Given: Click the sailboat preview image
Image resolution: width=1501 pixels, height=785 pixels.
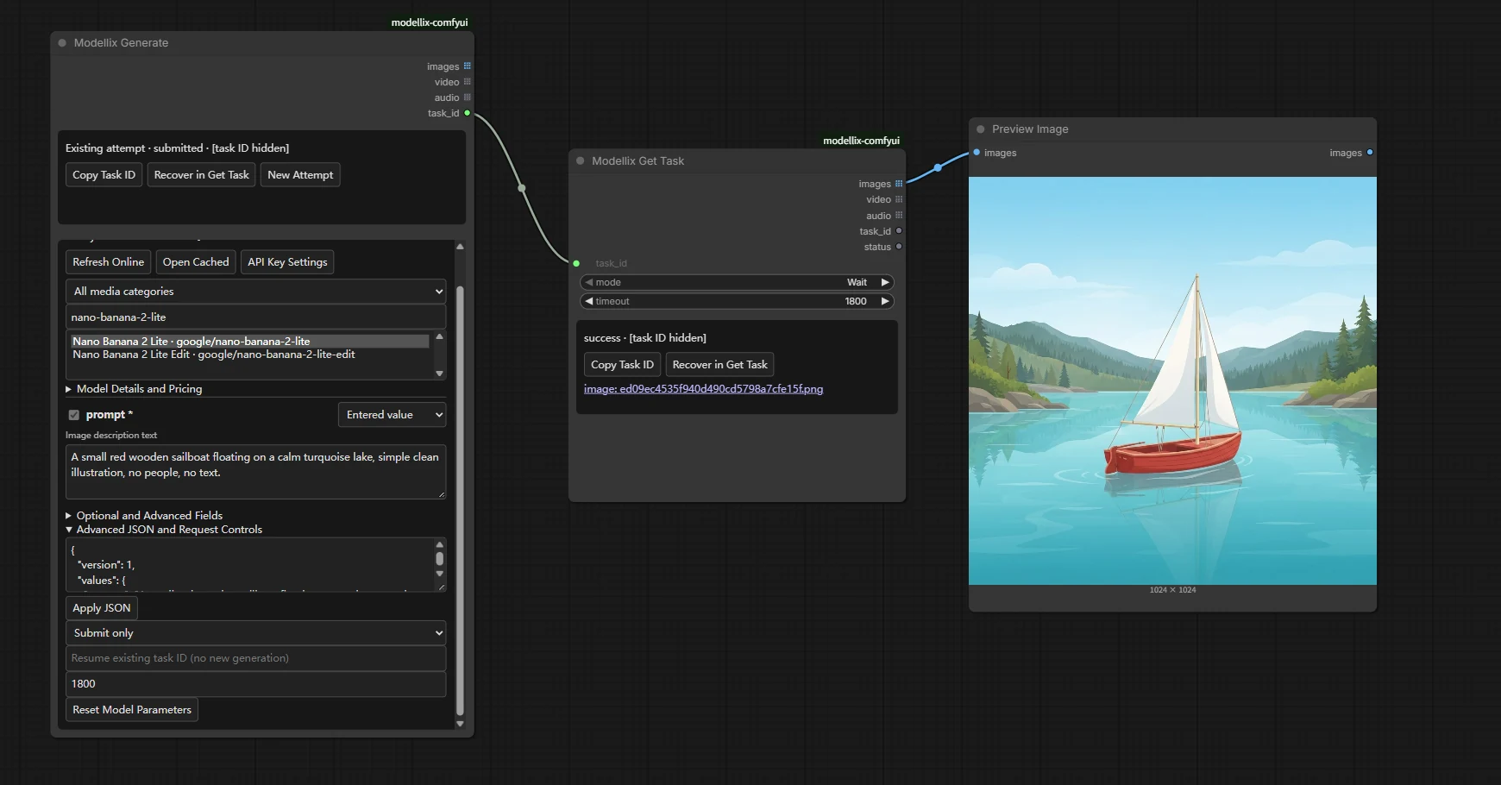Looking at the screenshot, I should pyautogui.click(x=1172, y=381).
